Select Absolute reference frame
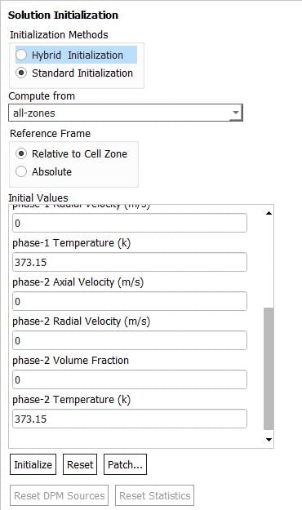Image resolution: width=302 pixels, height=510 pixels. (21, 171)
